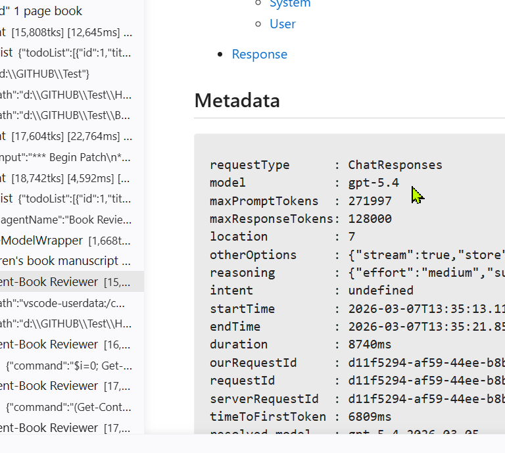Open the vscode-userdata:/c... path row
Screen dimensions: 505x453
(72, 303)
